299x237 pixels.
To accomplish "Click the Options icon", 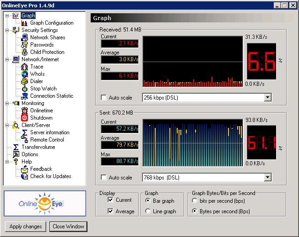I will 16,154.
